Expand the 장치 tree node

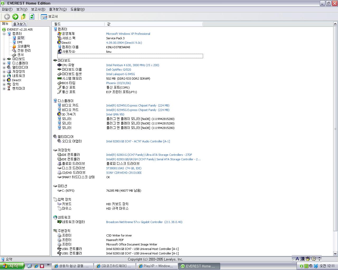[4, 84]
